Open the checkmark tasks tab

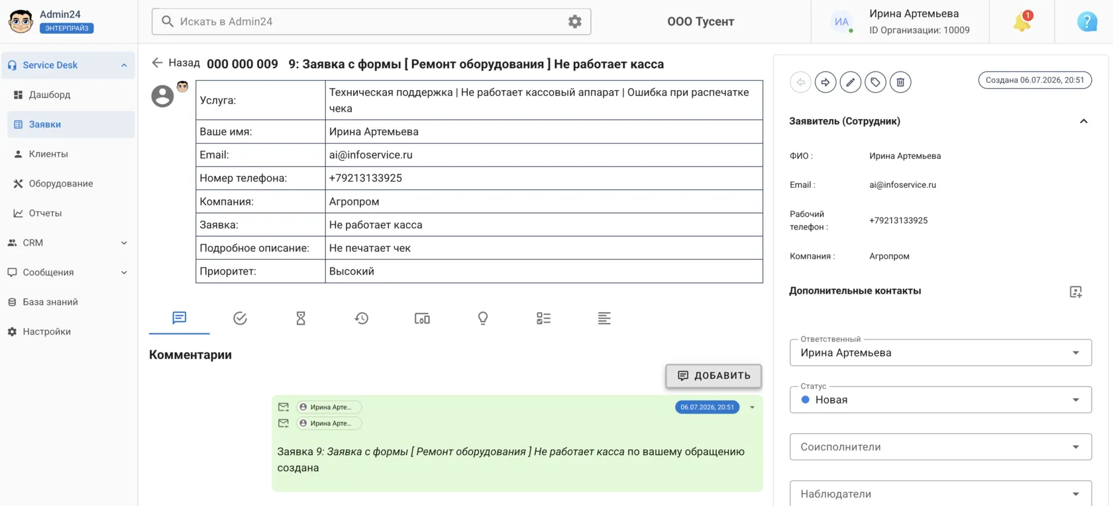[240, 318]
